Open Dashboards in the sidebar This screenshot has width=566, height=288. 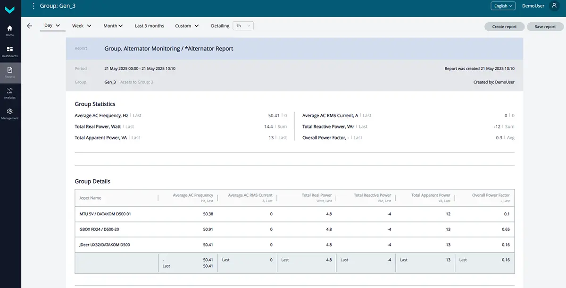(x=10, y=51)
